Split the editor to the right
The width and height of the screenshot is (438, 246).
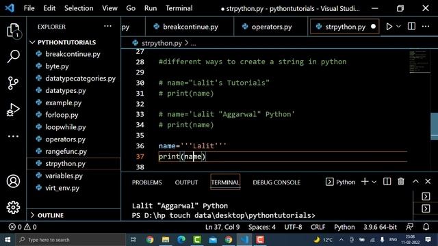click(411, 27)
